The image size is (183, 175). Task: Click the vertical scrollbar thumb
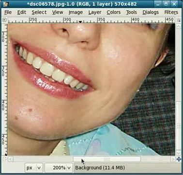pos(179,126)
